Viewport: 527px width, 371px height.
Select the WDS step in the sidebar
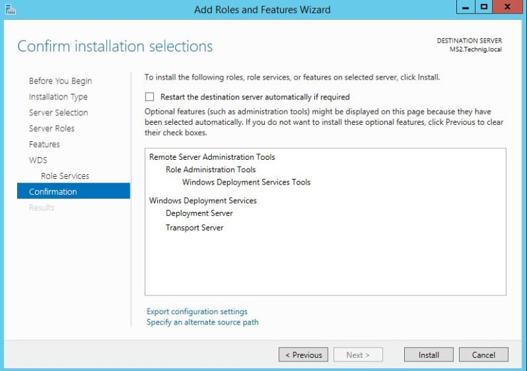(38, 160)
